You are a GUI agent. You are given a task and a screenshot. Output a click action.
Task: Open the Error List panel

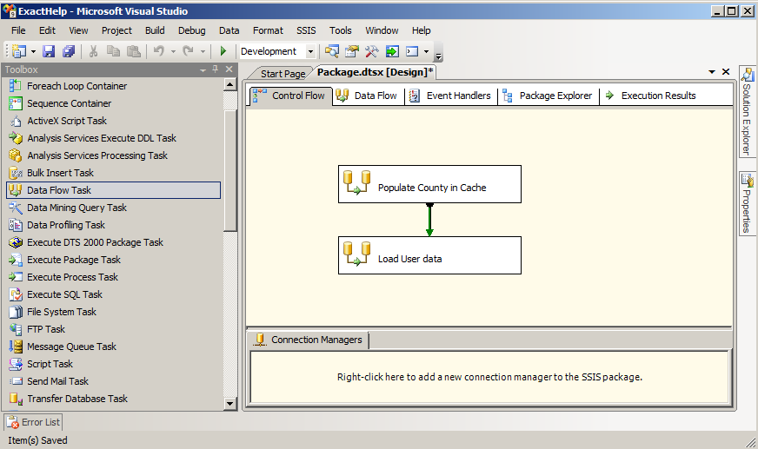coord(33,422)
